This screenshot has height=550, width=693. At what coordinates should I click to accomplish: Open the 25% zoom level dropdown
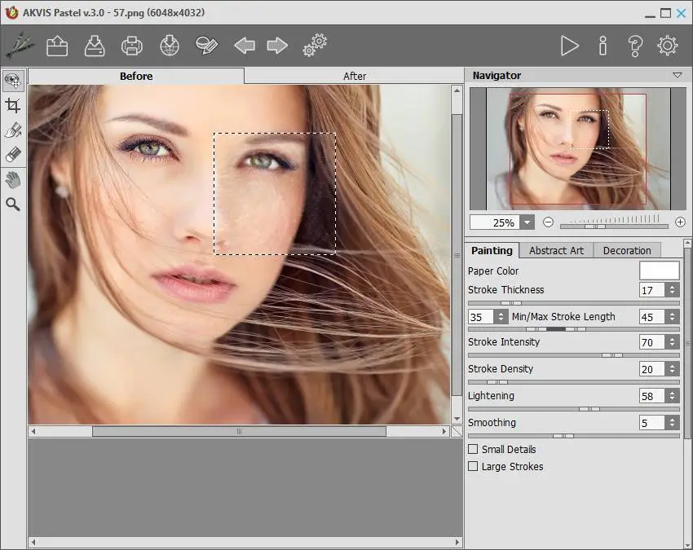(x=527, y=222)
